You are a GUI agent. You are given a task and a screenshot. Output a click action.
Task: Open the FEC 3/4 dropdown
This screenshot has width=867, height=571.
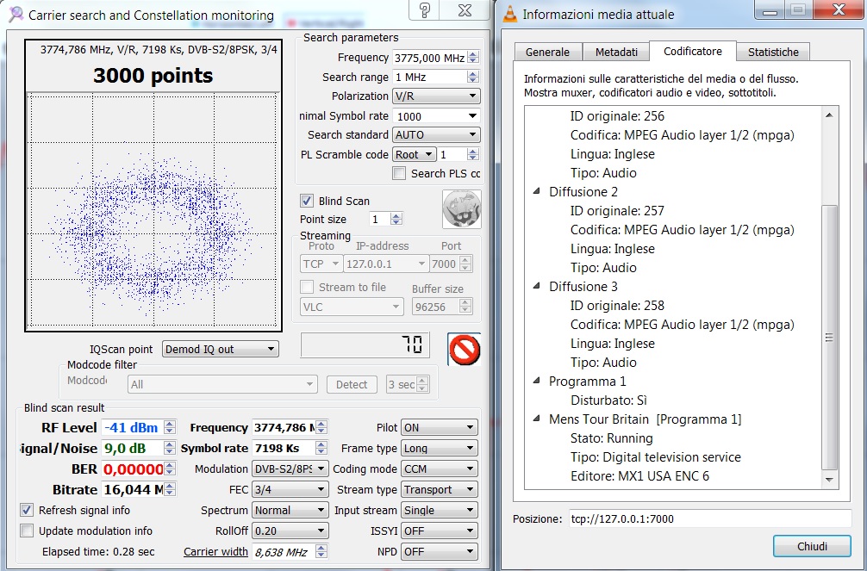(x=290, y=490)
